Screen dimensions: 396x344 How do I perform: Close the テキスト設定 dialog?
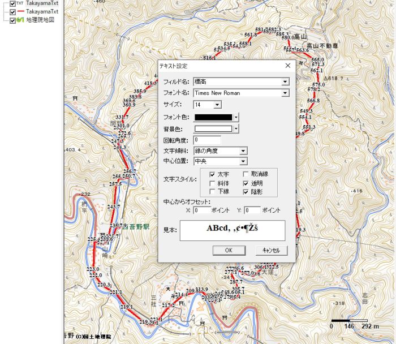(x=287, y=66)
